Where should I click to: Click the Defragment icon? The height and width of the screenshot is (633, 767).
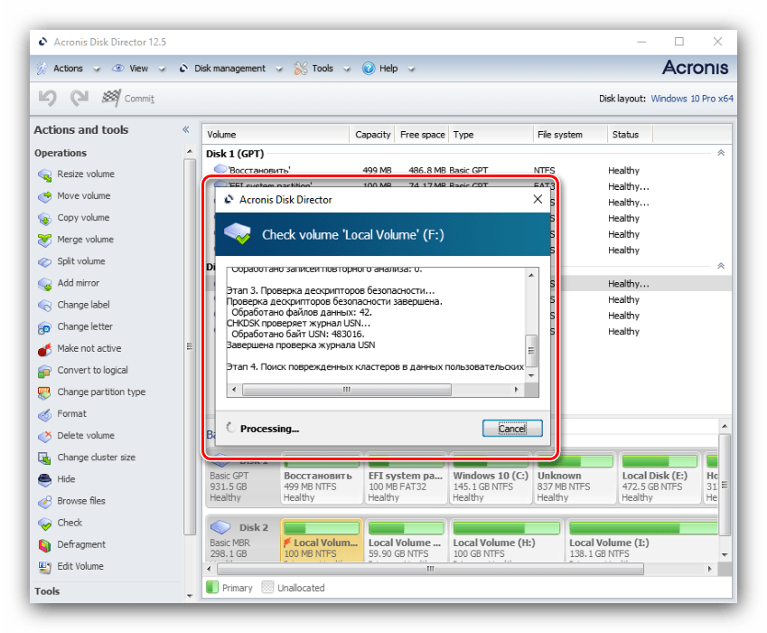44,545
